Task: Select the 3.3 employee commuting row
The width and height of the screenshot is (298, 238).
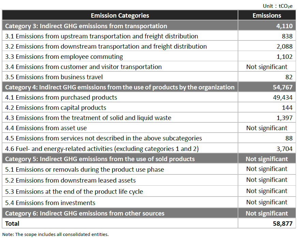Action: tap(69, 56)
